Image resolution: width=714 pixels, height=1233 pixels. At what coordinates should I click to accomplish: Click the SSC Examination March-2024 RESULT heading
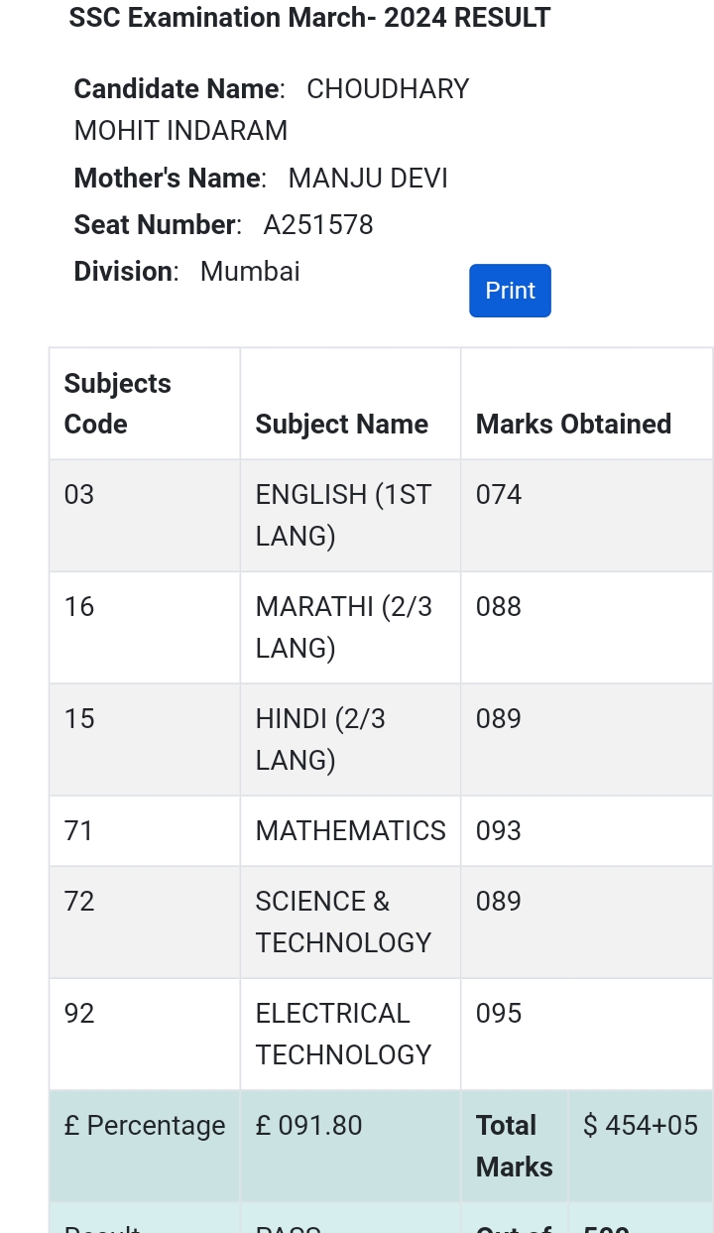coord(309,18)
